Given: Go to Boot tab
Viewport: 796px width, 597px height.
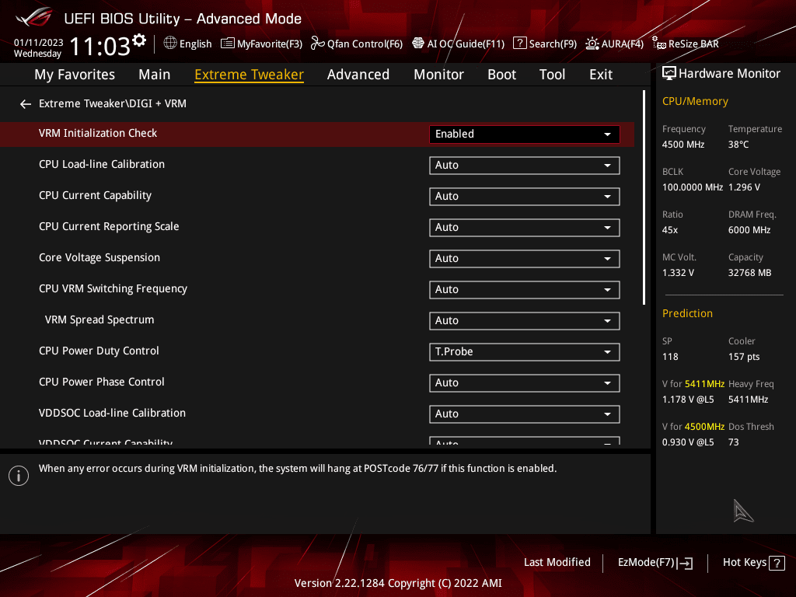Looking at the screenshot, I should pyautogui.click(x=501, y=75).
